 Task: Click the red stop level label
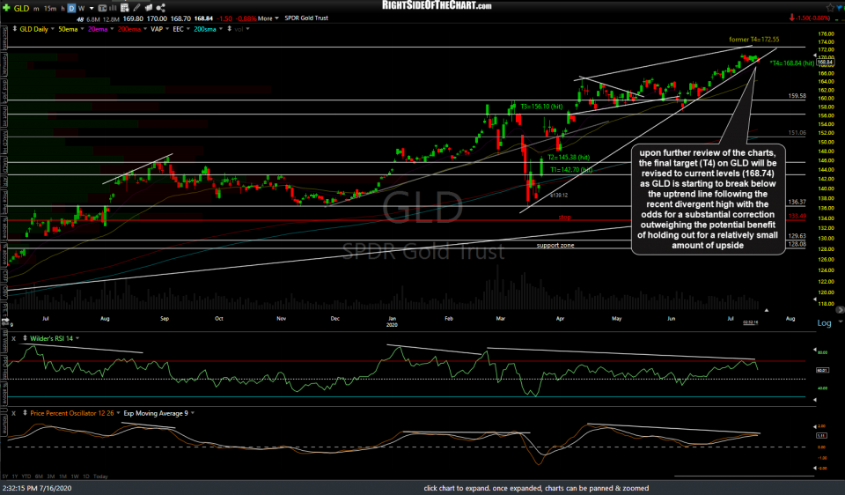564,218
